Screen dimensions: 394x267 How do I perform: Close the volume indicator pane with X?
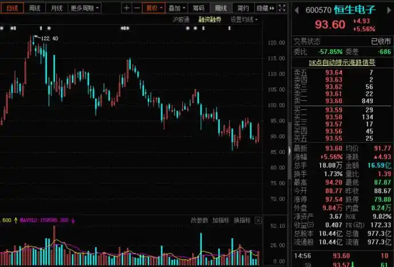pos(258,221)
